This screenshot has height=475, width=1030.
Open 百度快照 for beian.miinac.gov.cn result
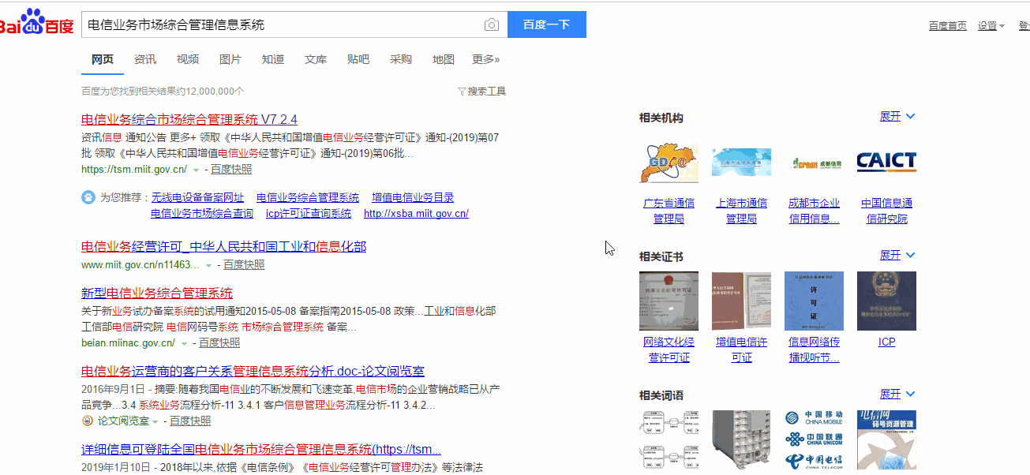tap(219, 343)
